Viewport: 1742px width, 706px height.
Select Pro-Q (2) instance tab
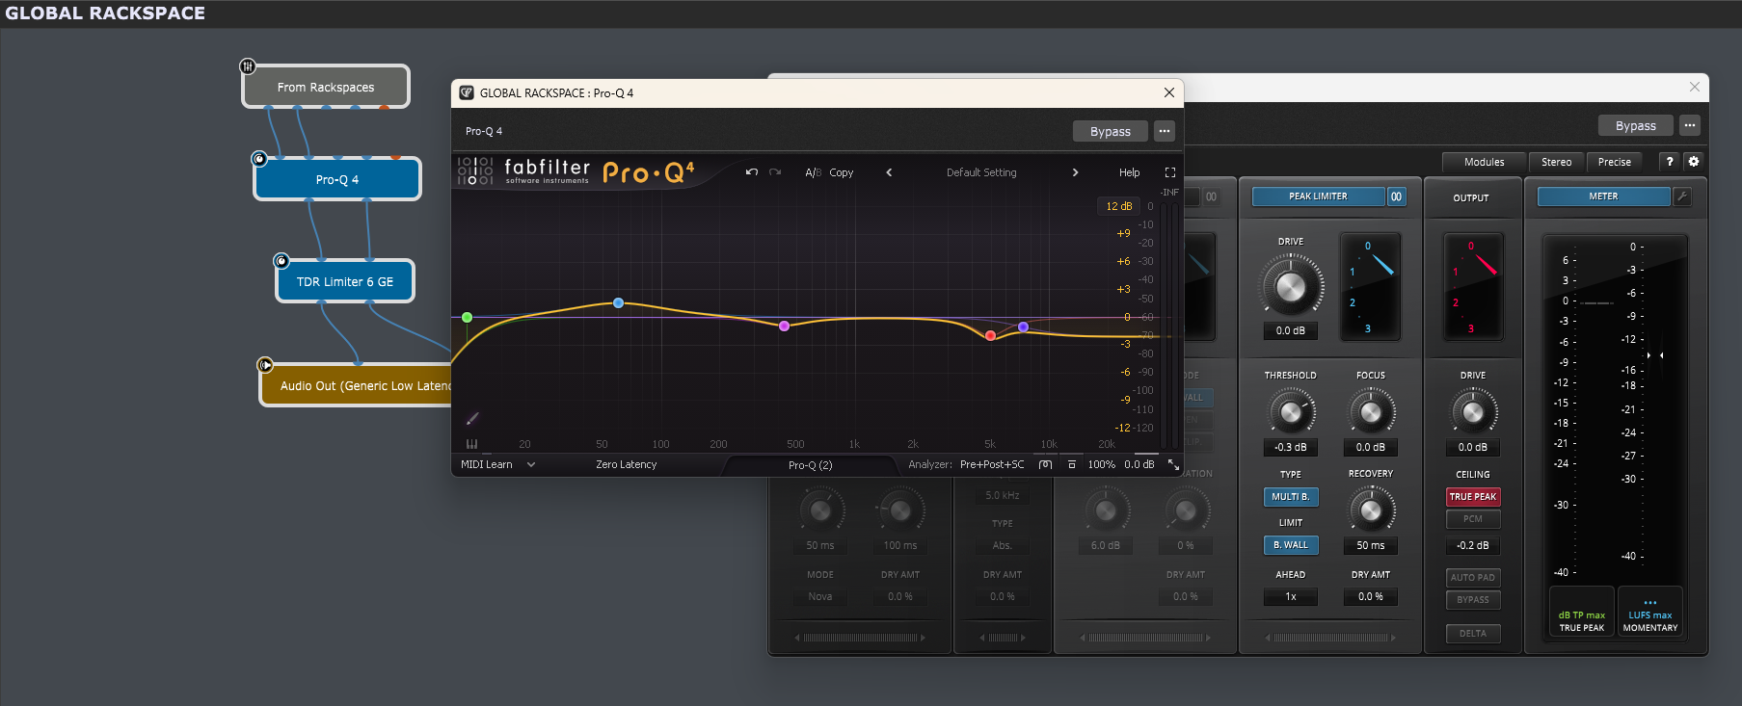[x=811, y=465]
